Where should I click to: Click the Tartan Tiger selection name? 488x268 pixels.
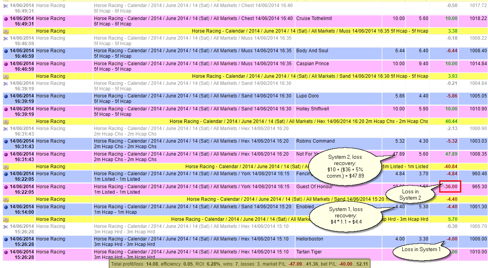pos(309,252)
